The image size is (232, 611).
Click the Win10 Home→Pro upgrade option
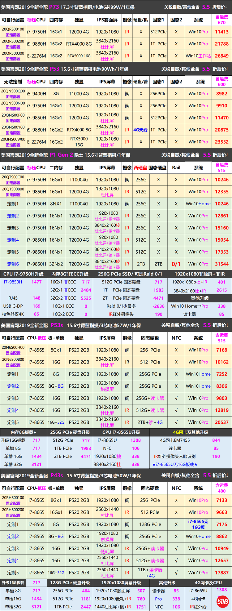[x=190, y=306]
